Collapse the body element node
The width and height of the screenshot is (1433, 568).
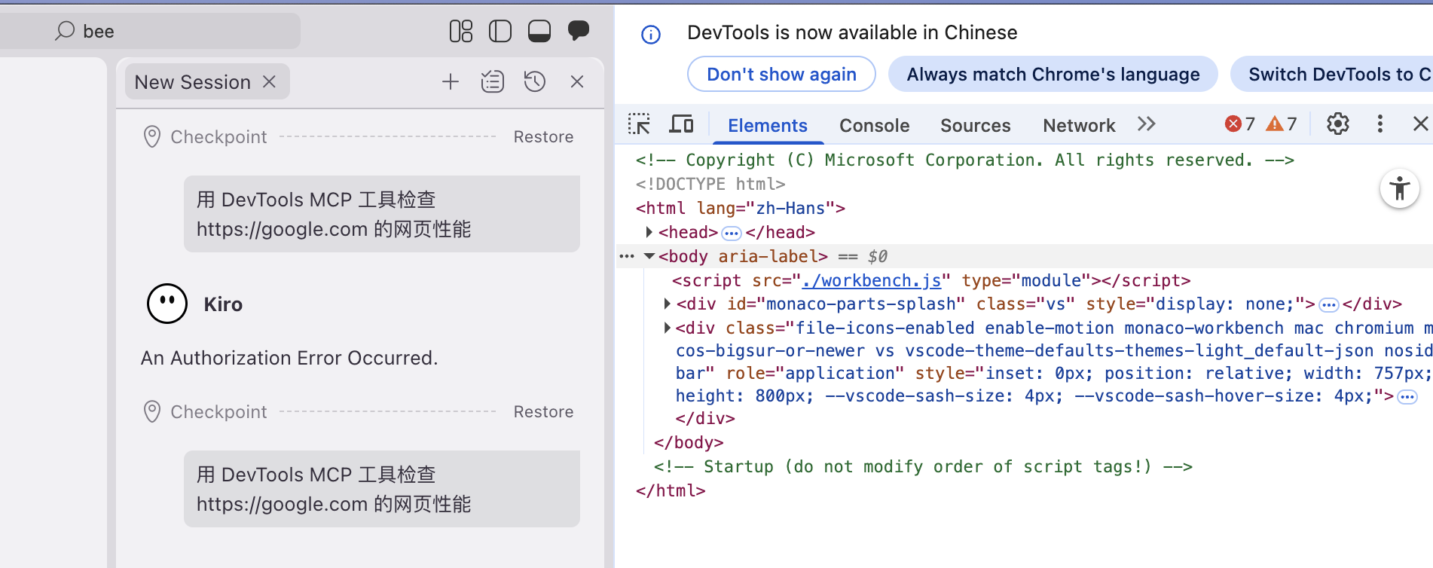tap(649, 256)
